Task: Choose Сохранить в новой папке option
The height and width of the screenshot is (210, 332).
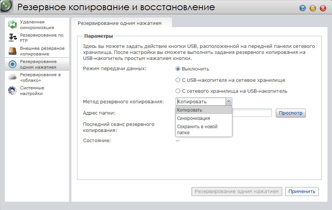Action: point(197,129)
